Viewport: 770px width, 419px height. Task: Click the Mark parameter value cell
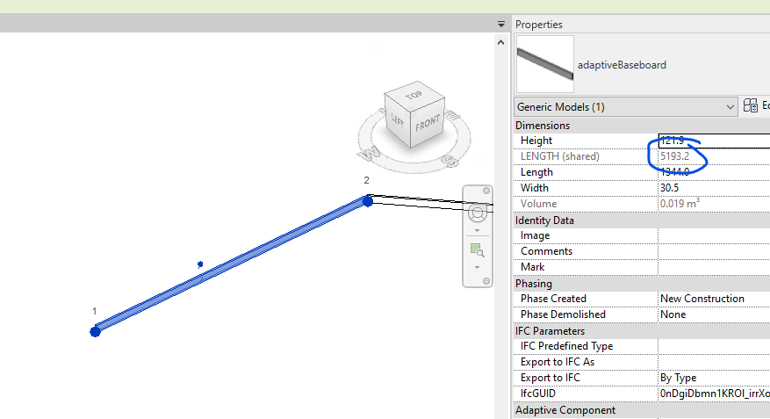click(714, 267)
